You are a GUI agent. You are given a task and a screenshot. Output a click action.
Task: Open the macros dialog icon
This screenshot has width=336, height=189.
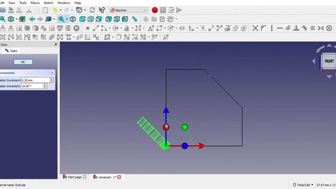(x=171, y=10)
